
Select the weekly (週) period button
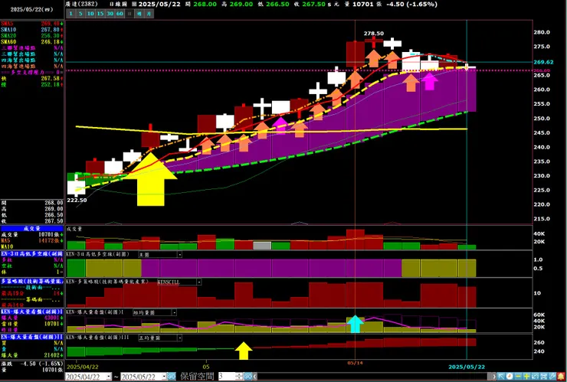139,14
